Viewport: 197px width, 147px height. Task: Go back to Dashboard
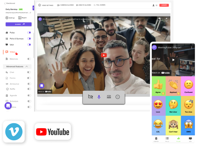pos(10,3)
